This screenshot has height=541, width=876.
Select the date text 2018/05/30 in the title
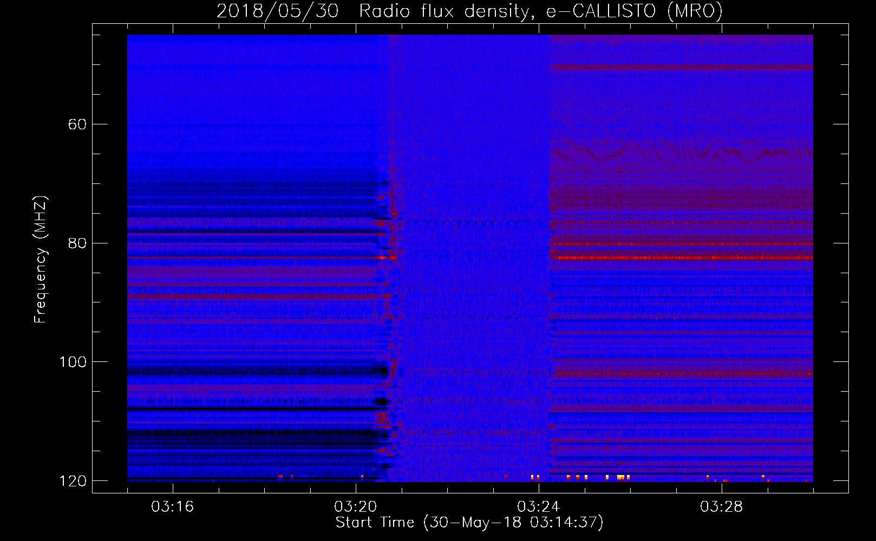pos(278,11)
